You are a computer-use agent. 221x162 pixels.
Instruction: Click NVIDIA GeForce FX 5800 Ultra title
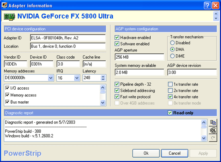[x=65, y=16]
